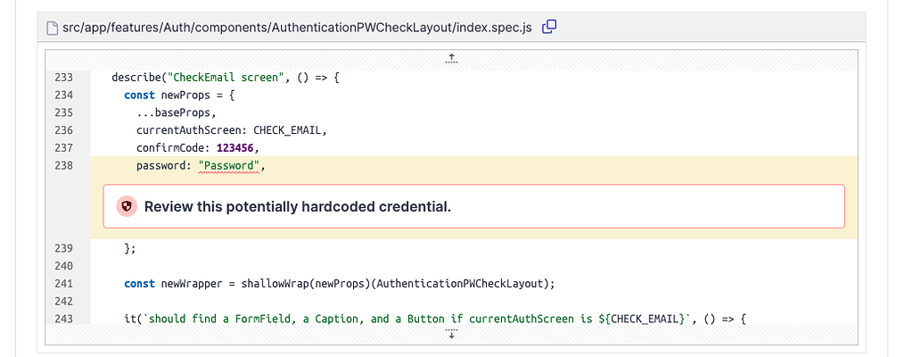This screenshot has width=913, height=357.
Task: Click the security hotspot shield icon
Action: pyautogui.click(x=127, y=207)
